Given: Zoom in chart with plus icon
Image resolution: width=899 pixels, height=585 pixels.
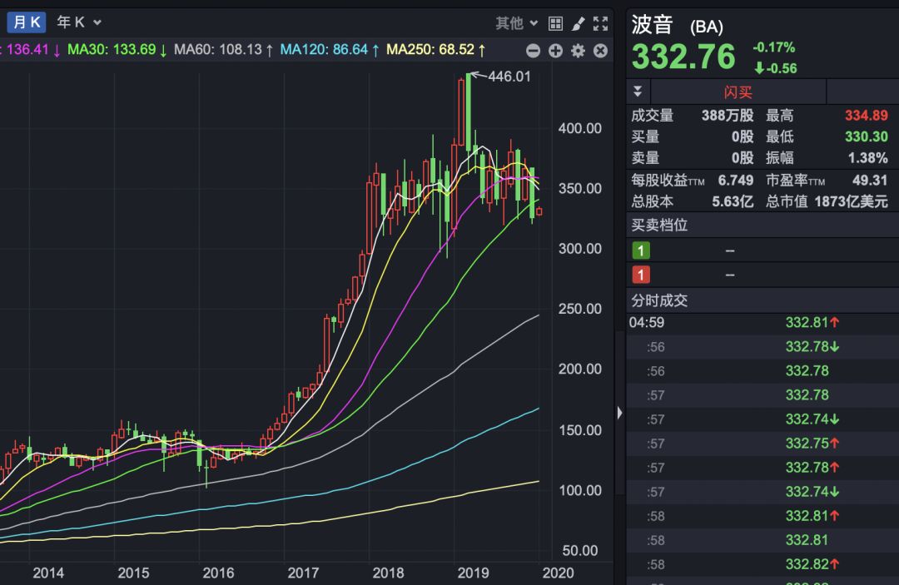Looking at the screenshot, I should pyautogui.click(x=556, y=51).
